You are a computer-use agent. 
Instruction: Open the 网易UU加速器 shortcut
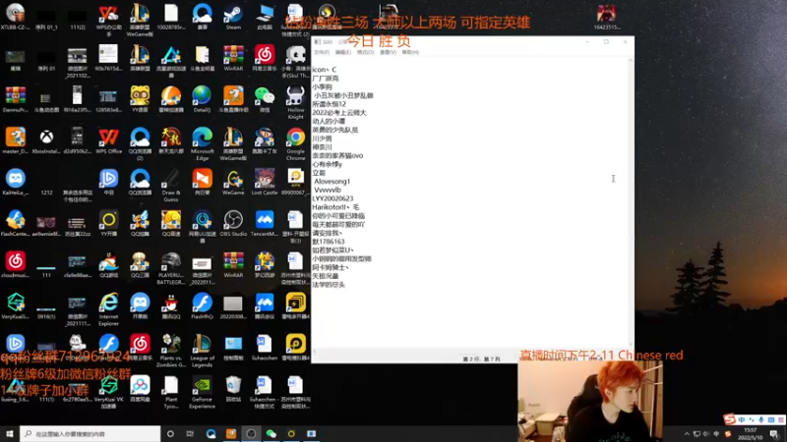coord(203,227)
